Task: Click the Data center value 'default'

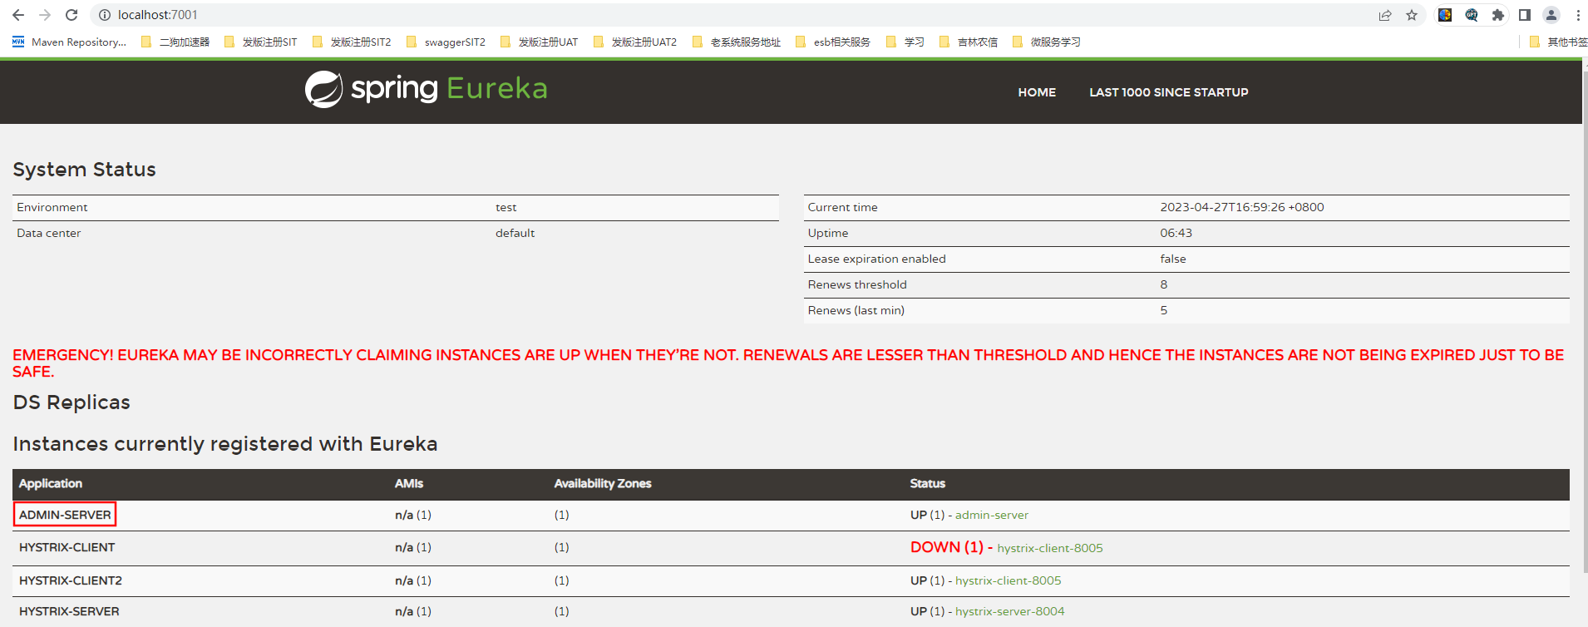Action: 515,233
